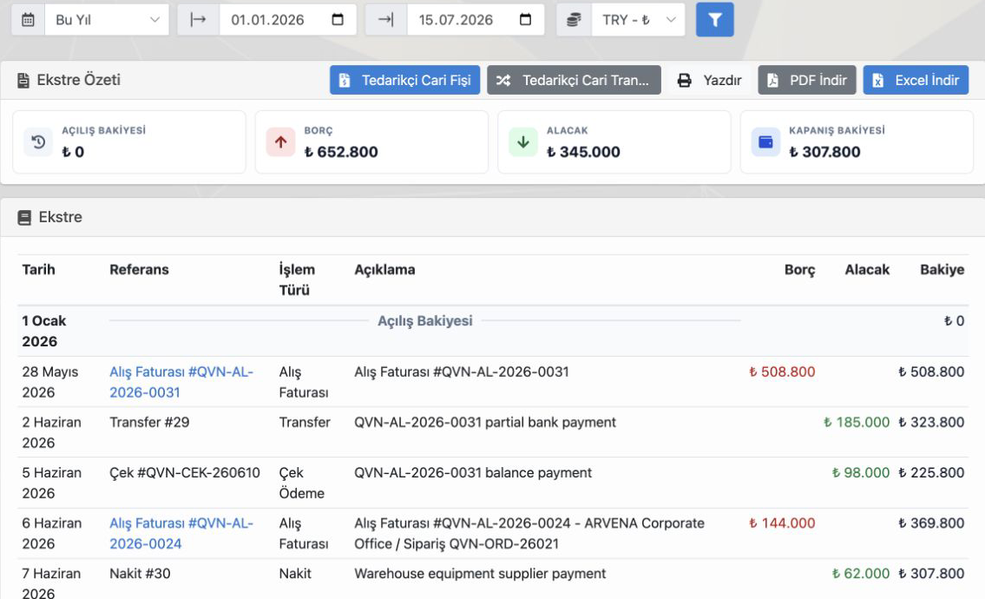Click the ₺ 508.800 debit amount in red

pos(781,372)
